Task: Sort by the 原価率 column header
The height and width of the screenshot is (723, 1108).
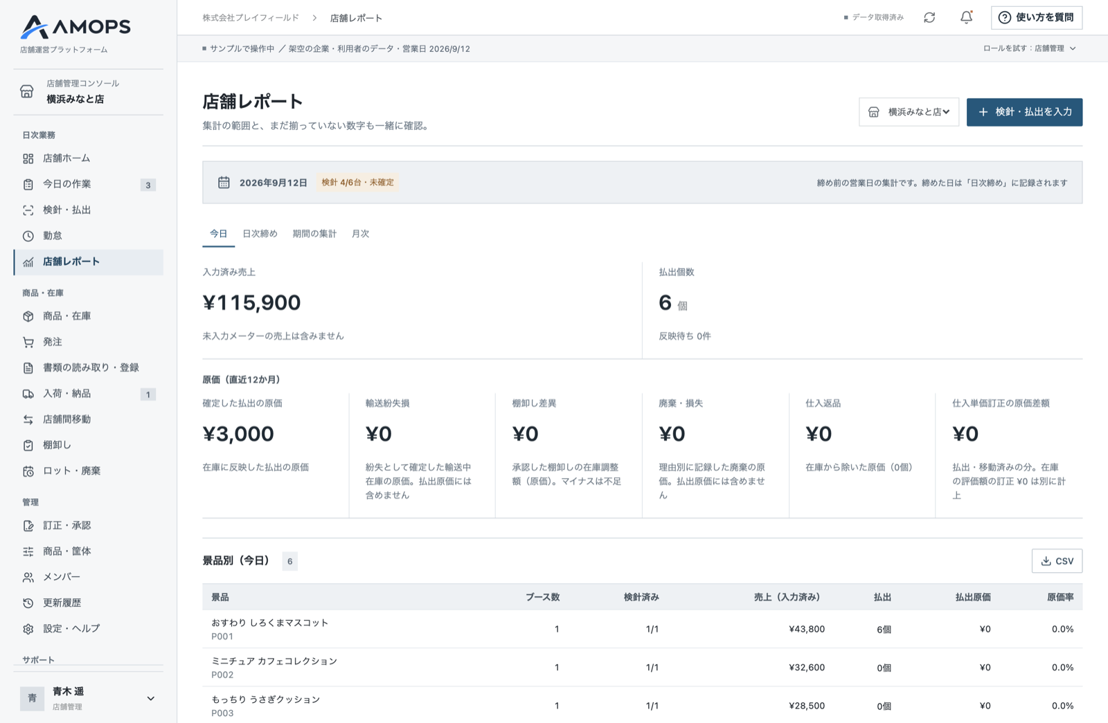Action: pyautogui.click(x=1060, y=597)
